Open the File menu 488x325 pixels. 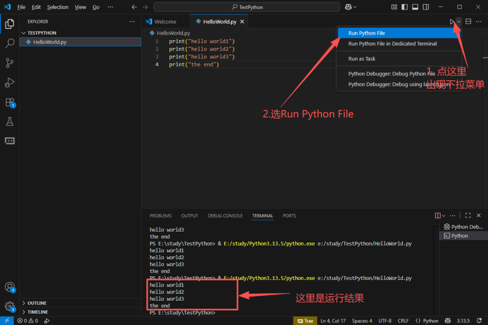[21, 7]
